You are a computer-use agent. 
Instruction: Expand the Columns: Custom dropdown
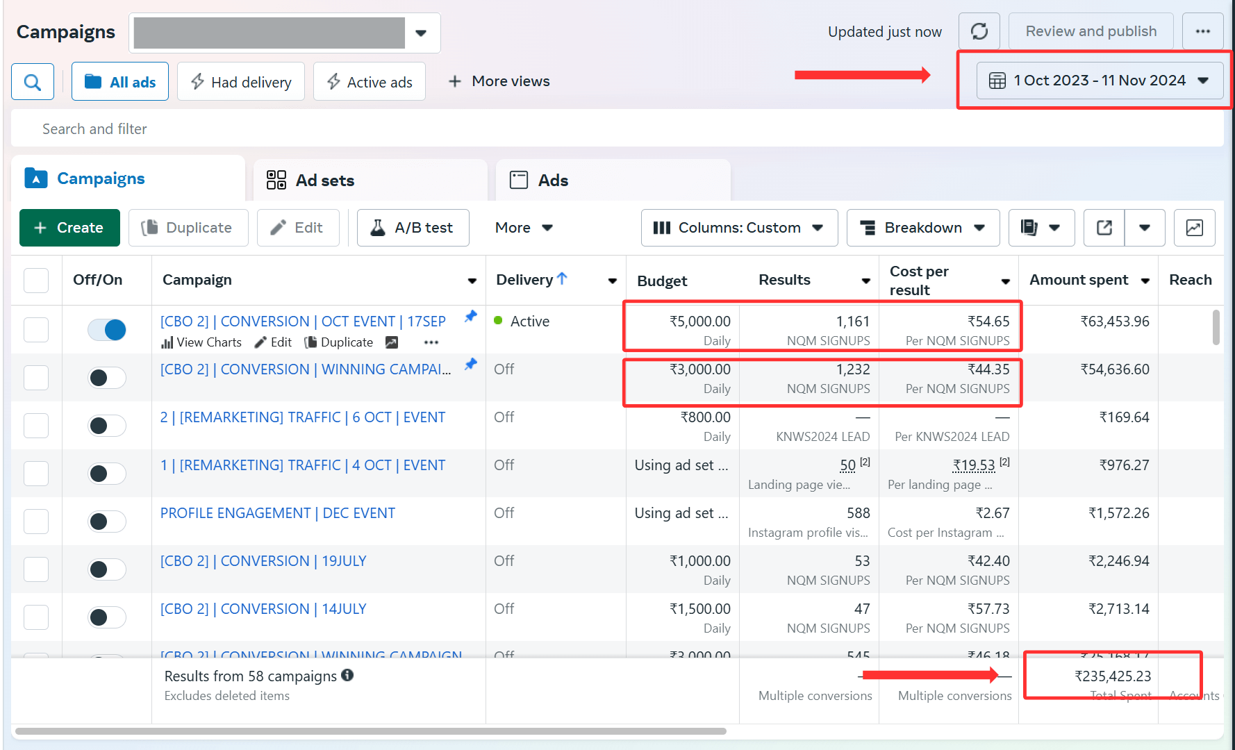click(738, 228)
